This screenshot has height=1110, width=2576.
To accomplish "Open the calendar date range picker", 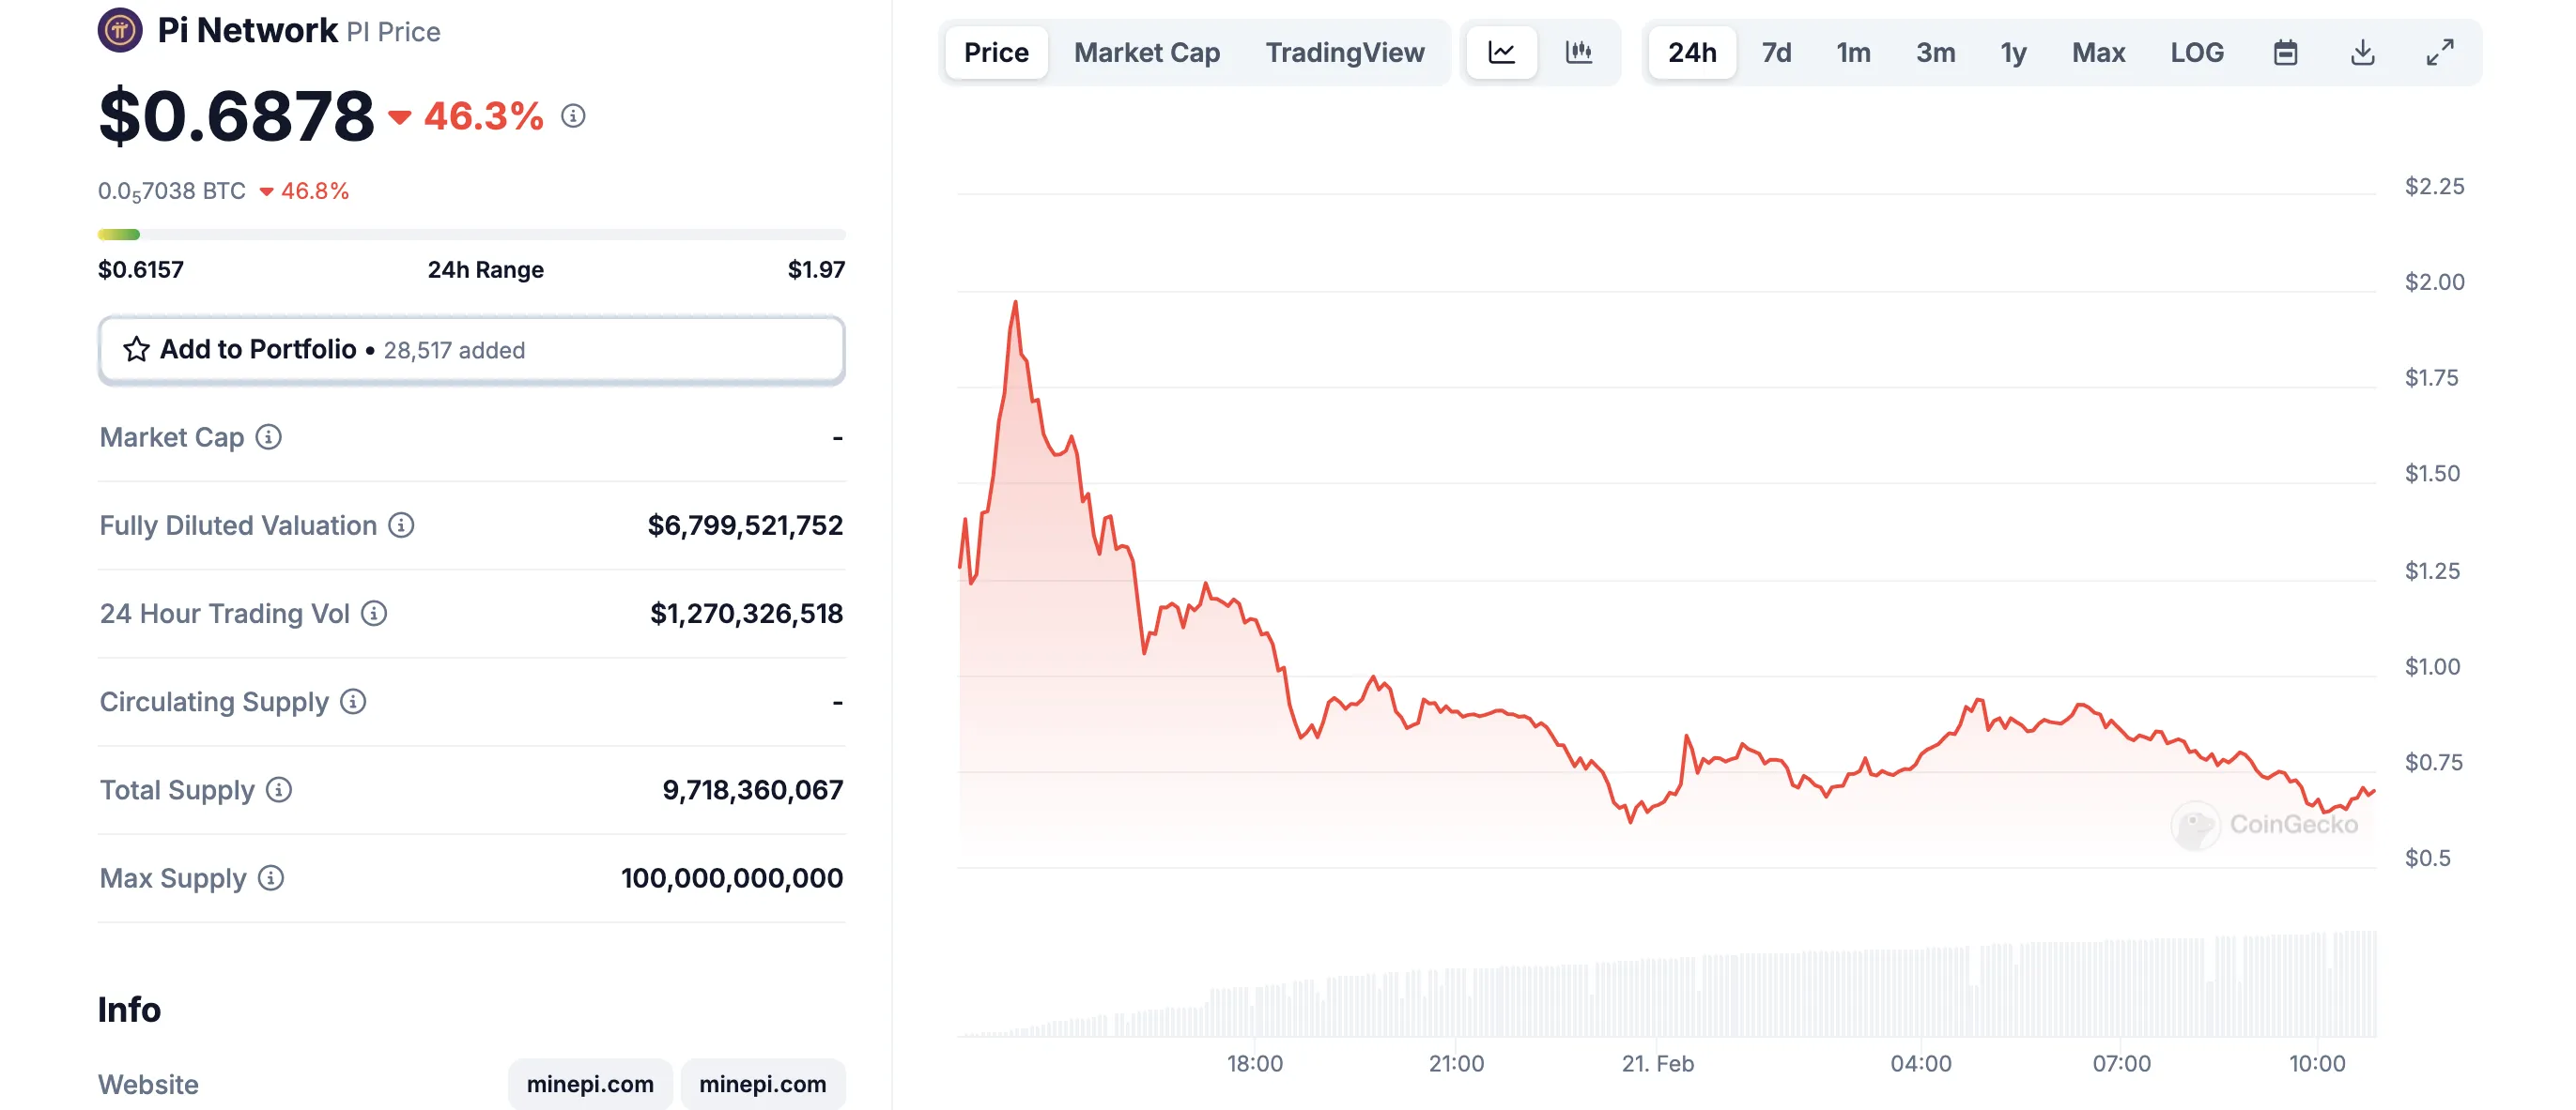I will [x=2285, y=52].
